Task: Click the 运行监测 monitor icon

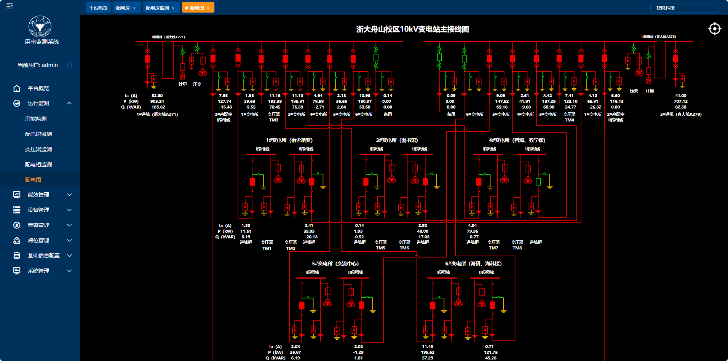Action: click(x=17, y=103)
